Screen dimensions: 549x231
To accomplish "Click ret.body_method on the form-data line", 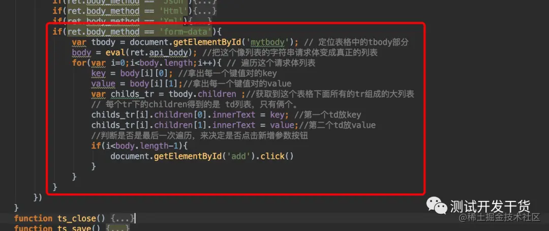I will click(x=103, y=32).
